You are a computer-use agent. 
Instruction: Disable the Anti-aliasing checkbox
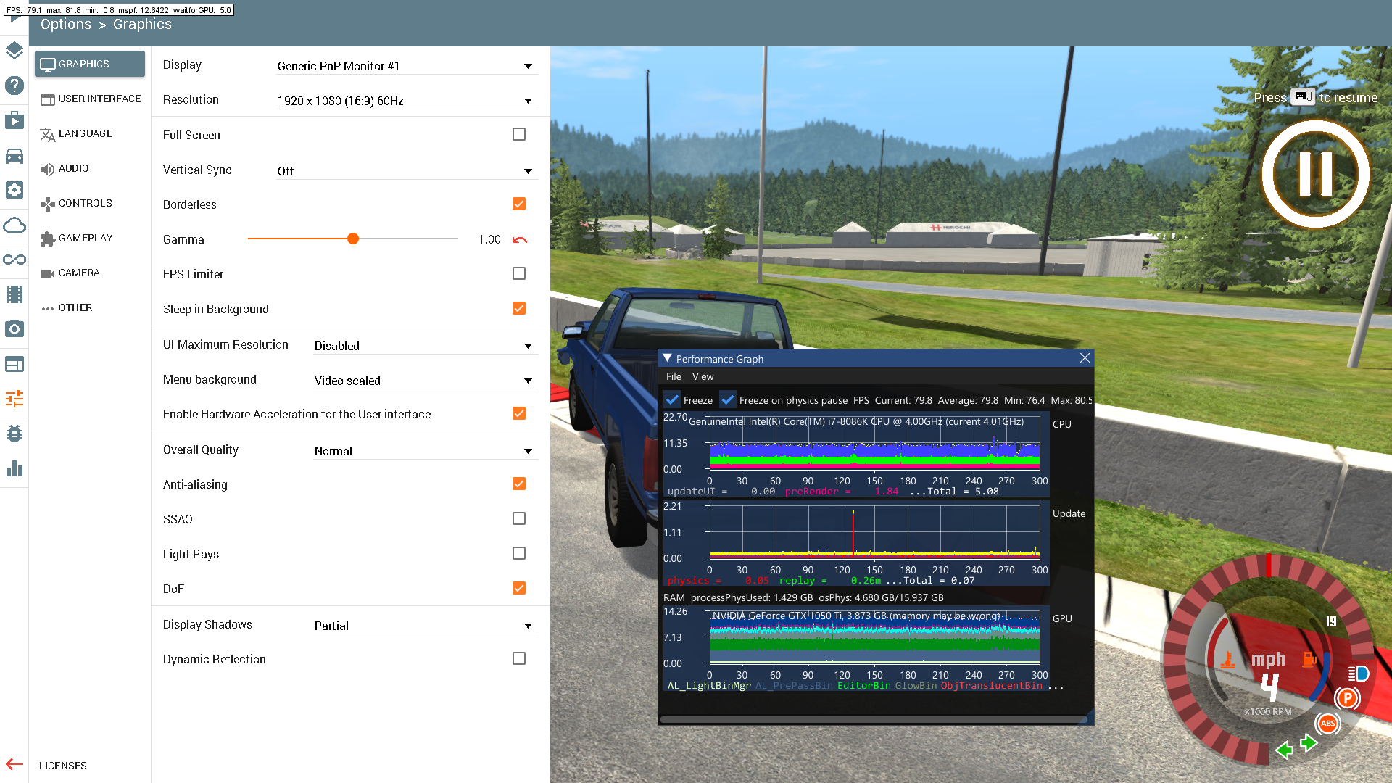pyautogui.click(x=519, y=484)
